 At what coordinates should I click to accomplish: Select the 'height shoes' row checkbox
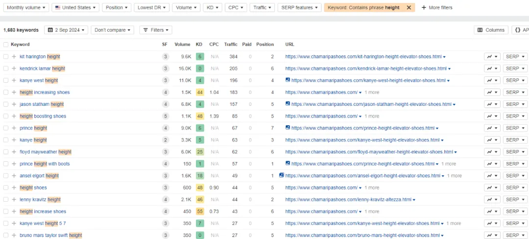[6, 188]
